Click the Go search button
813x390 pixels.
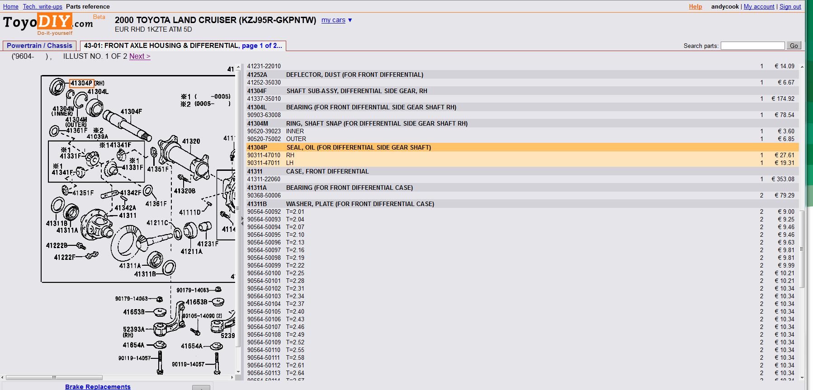[794, 46]
